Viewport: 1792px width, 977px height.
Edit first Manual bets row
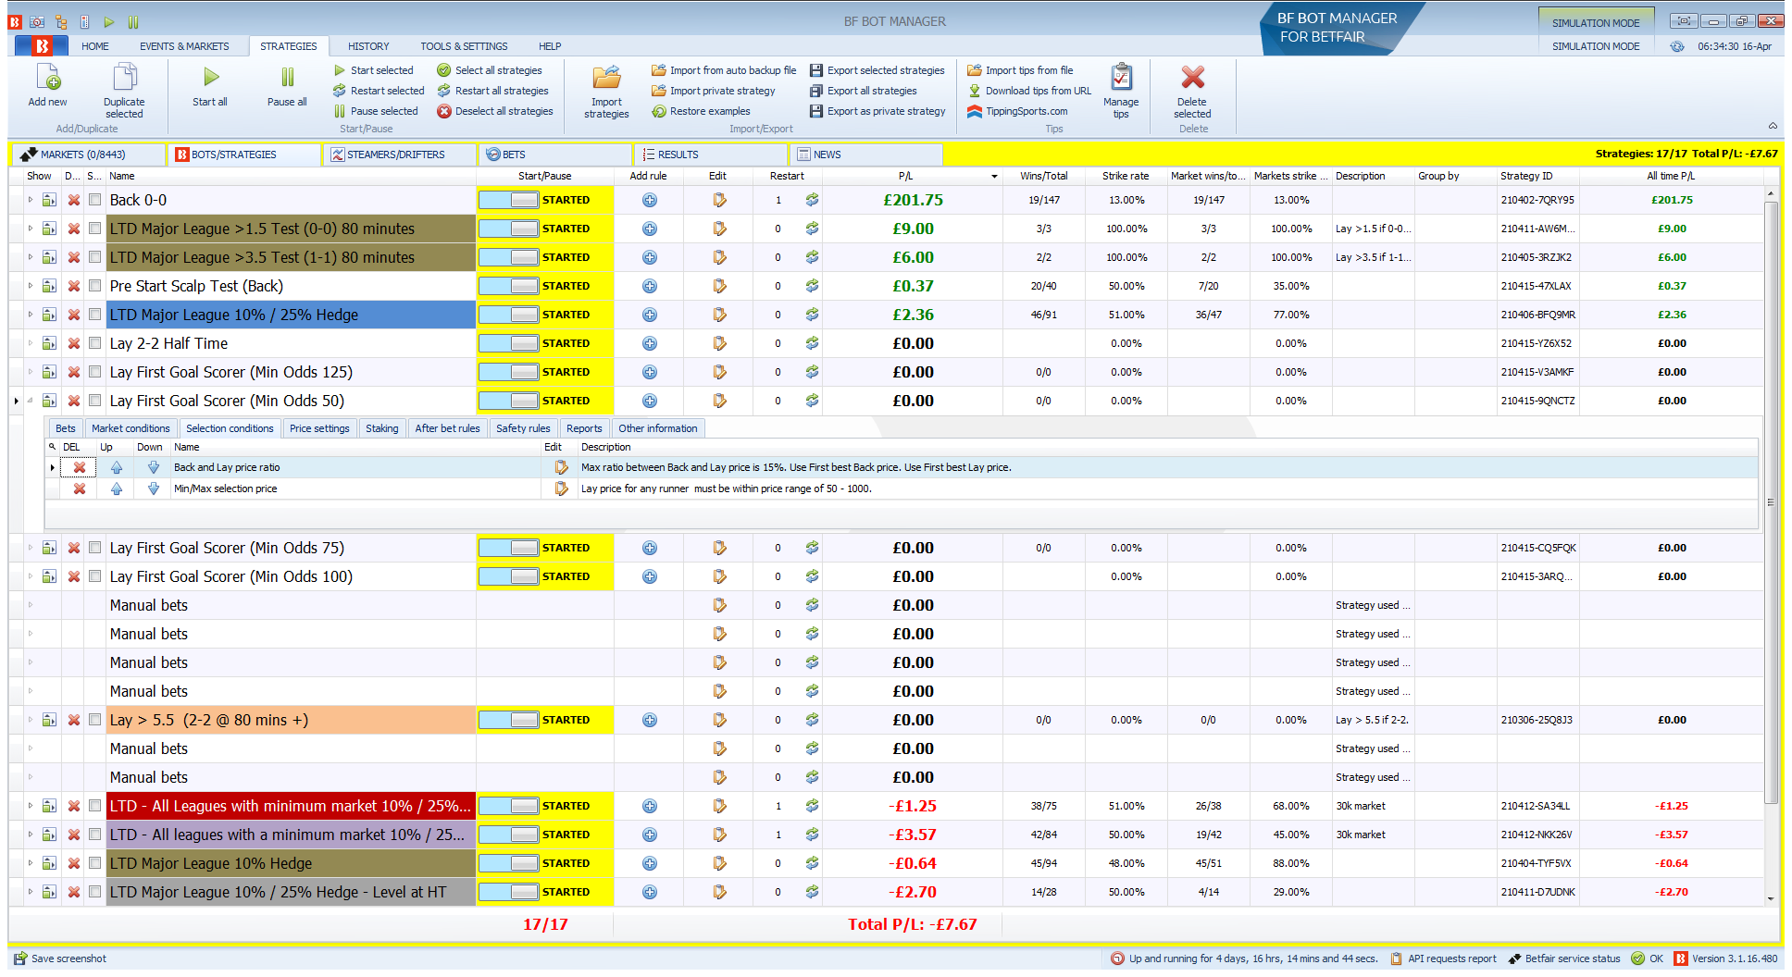coord(719,605)
